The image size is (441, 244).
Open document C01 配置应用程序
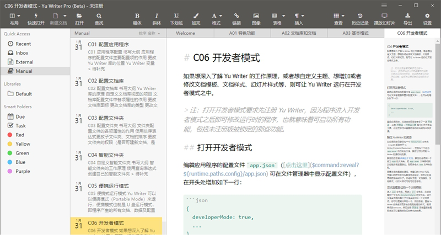pos(117,56)
